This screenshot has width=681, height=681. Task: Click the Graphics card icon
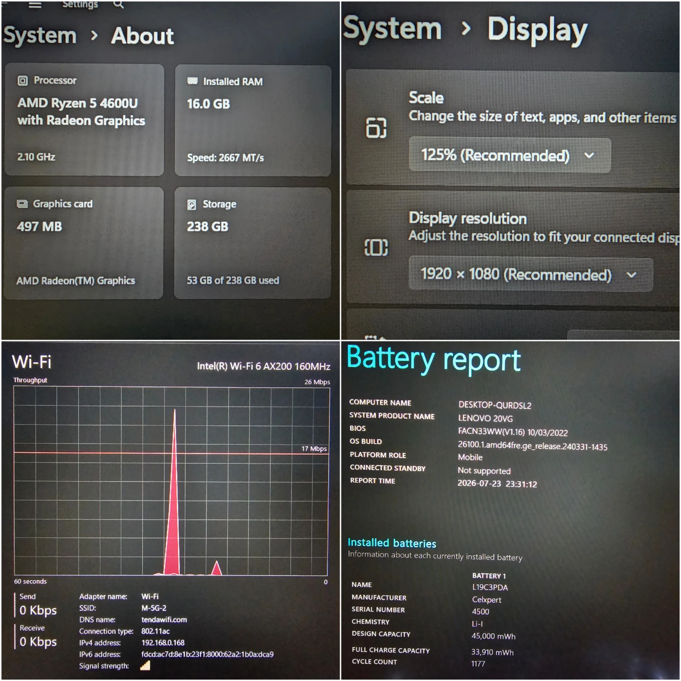point(22,204)
